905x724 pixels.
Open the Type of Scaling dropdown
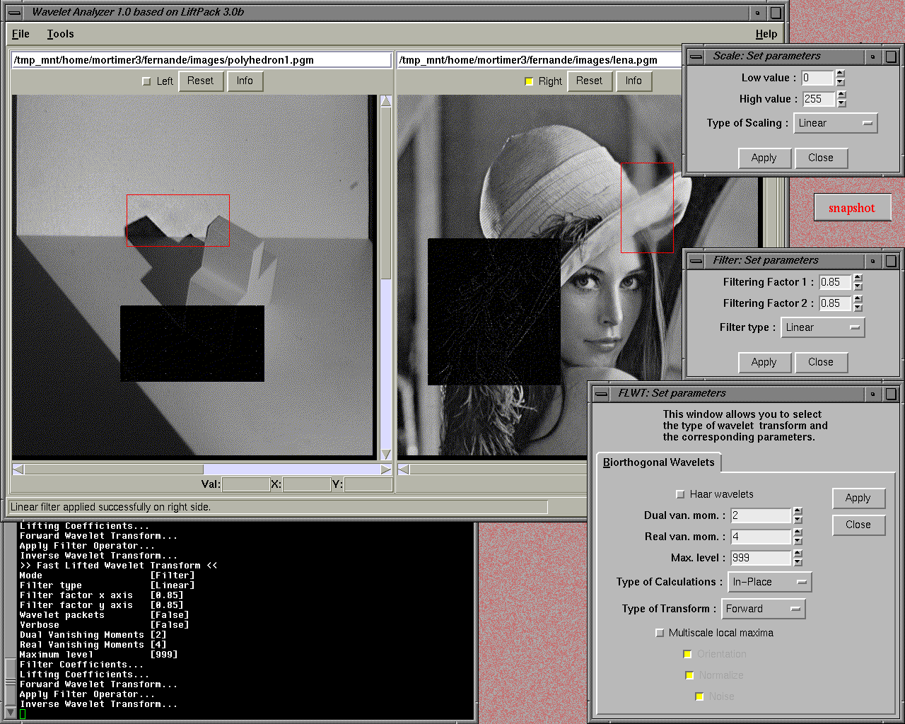click(x=835, y=123)
